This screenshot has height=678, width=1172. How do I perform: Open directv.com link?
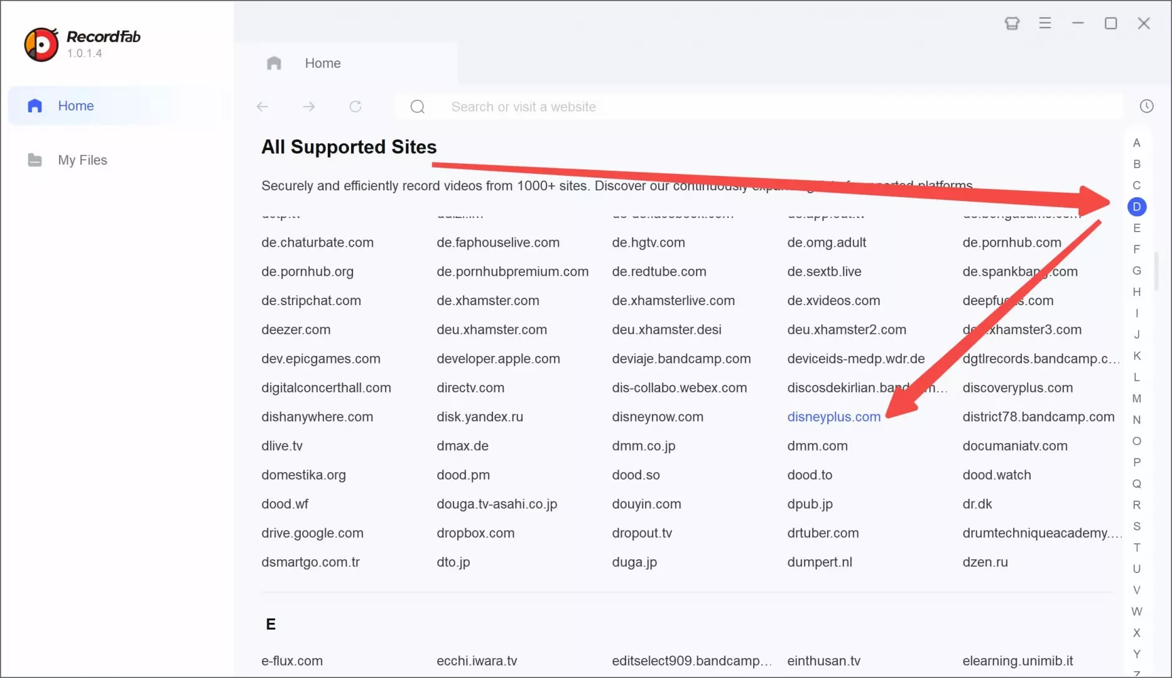[470, 388]
